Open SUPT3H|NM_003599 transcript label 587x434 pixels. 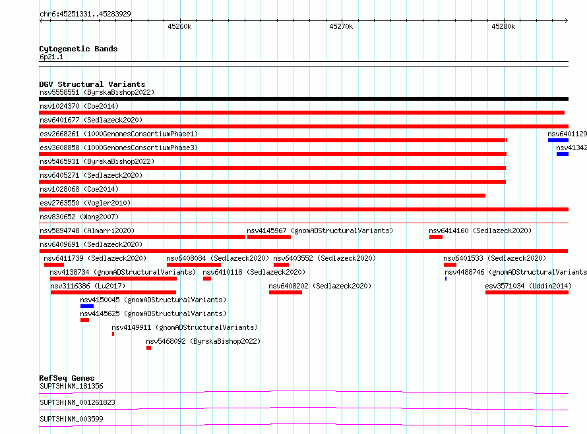pyautogui.click(x=71, y=419)
